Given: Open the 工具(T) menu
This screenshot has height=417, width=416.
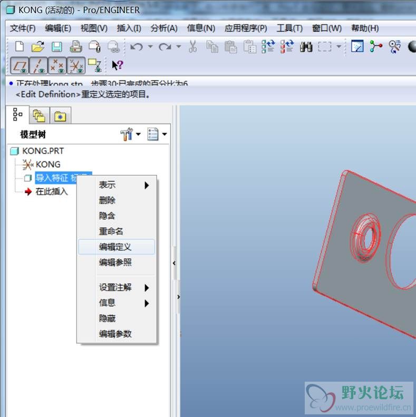Looking at the screenshot, I should point(289,28).
